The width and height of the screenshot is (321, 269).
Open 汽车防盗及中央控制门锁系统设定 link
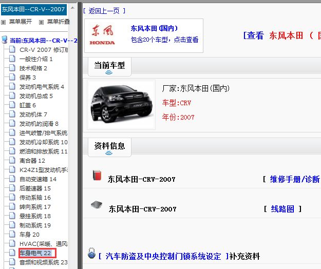tap(163, 256)
